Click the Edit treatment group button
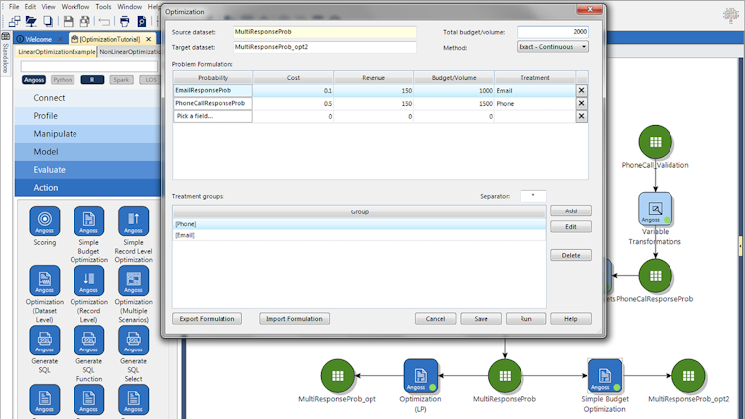 click(571, 227)
